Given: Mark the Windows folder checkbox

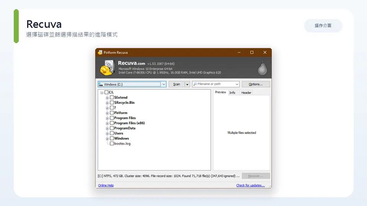Looking at the screenshot, I should pyautogui.click(x=112, y=138).
